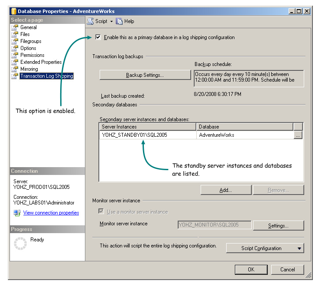
Task: Close the Database Properties window
Action: click(307, 11)
